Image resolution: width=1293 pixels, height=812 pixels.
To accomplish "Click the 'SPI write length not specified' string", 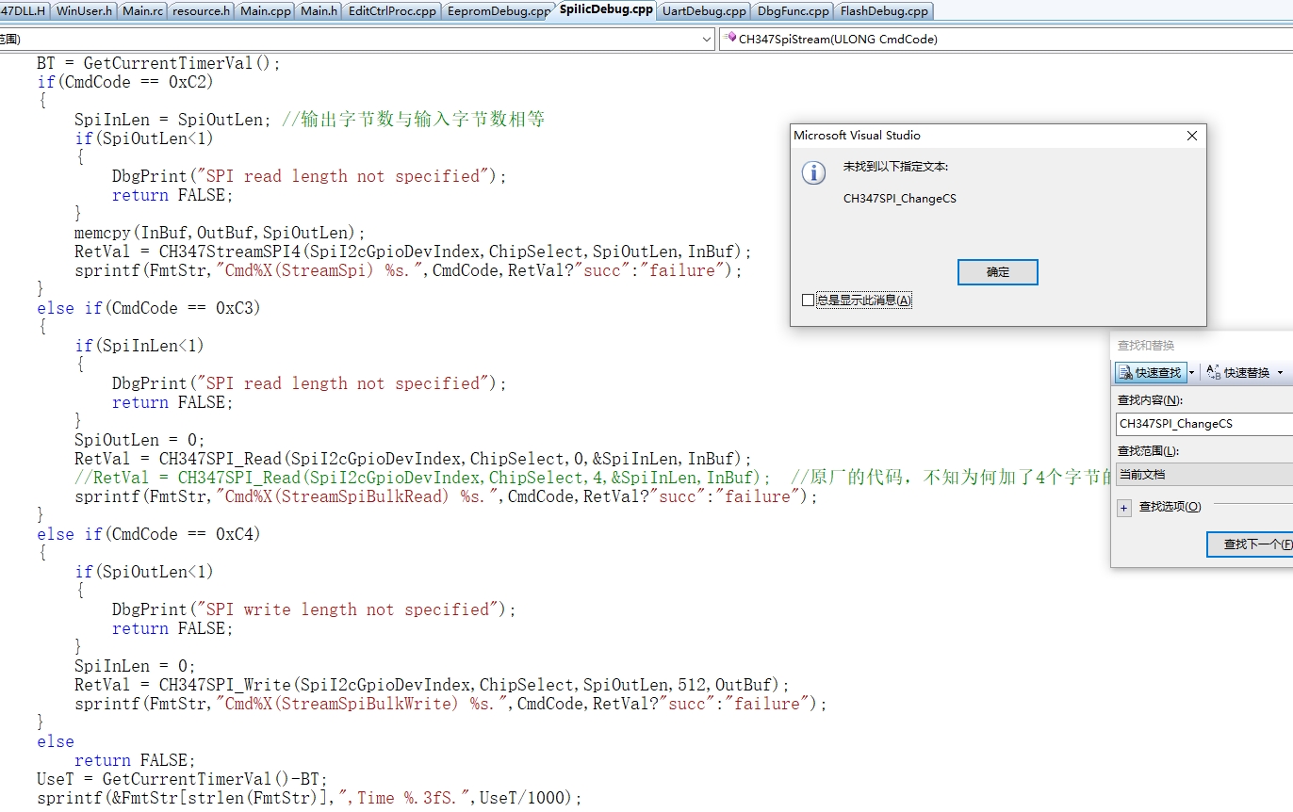I will point(348,609).
